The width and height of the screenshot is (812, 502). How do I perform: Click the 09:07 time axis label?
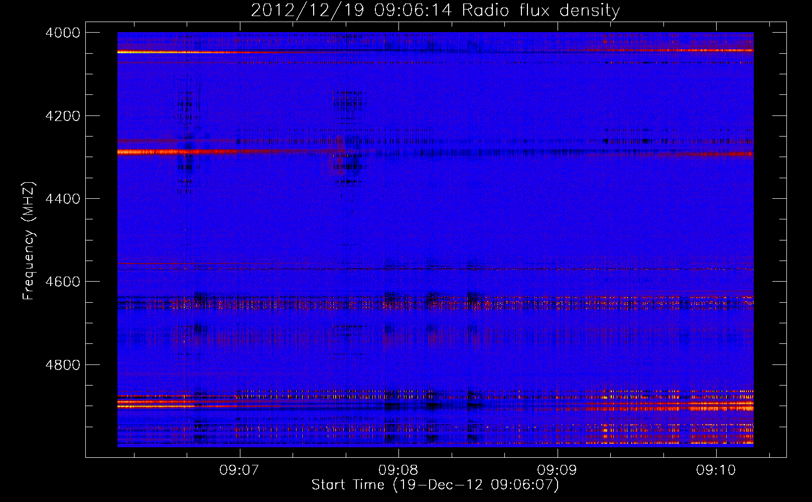coord(239,470)
